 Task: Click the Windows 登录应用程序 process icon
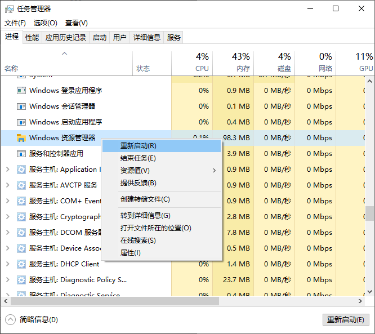[21, 91]
